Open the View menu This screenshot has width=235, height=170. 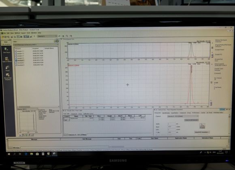tap(12, 33)
